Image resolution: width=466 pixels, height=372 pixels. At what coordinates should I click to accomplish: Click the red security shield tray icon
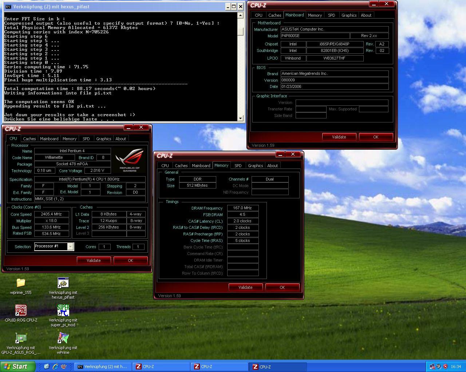point(445,367)
